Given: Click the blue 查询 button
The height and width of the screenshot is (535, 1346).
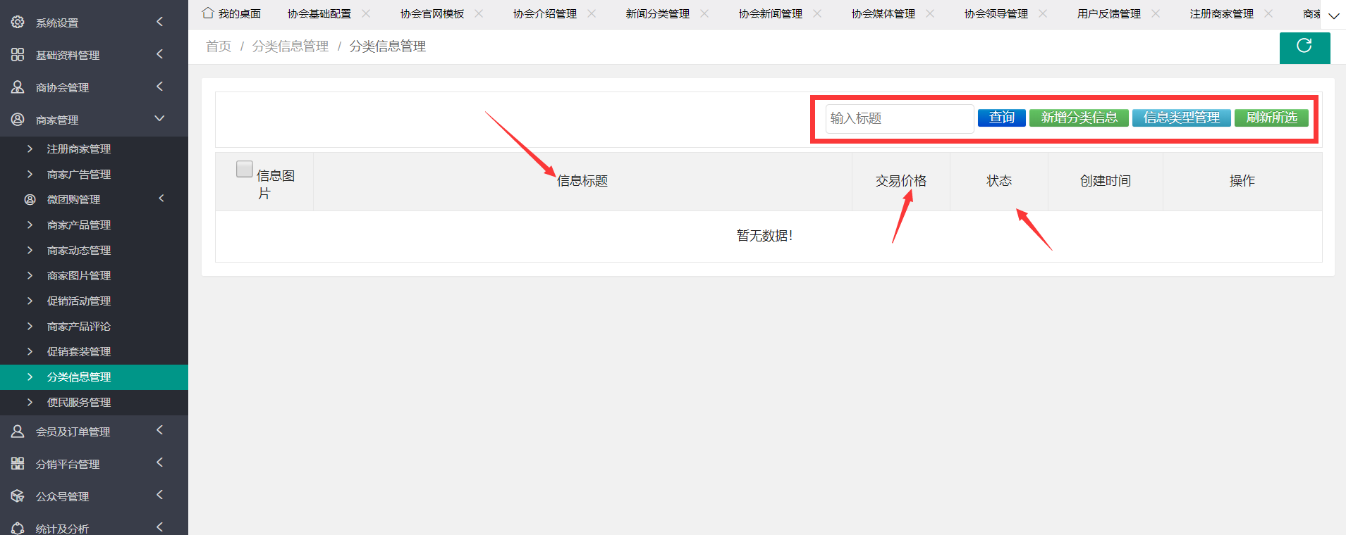Looking at the screenshot, I should [1001, 118].
